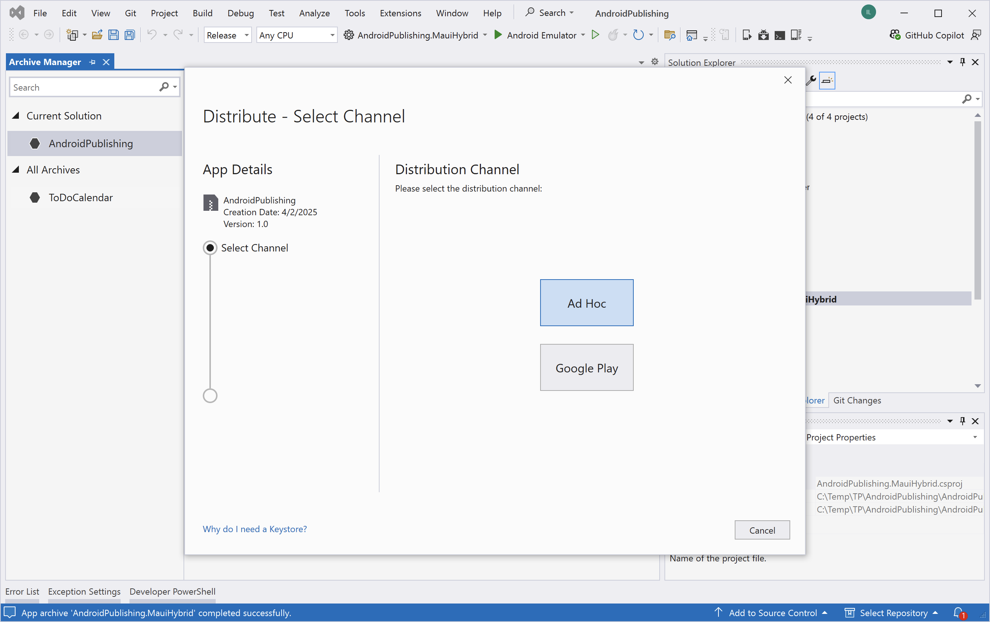
Task: Open the Search menu dropdown in title bar
Action: point(550,13)
